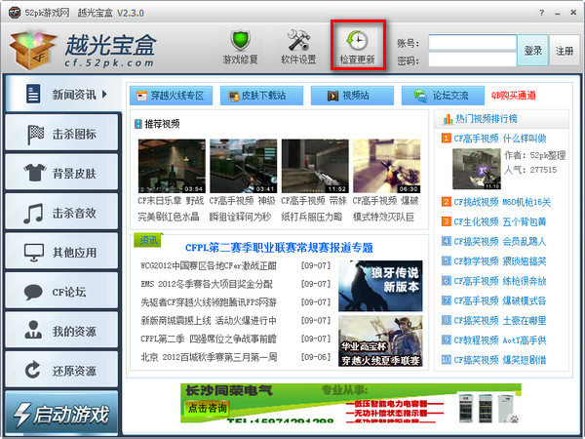Open news CFPL第二季 四强席位之争战事前瞻

point(209,339)
